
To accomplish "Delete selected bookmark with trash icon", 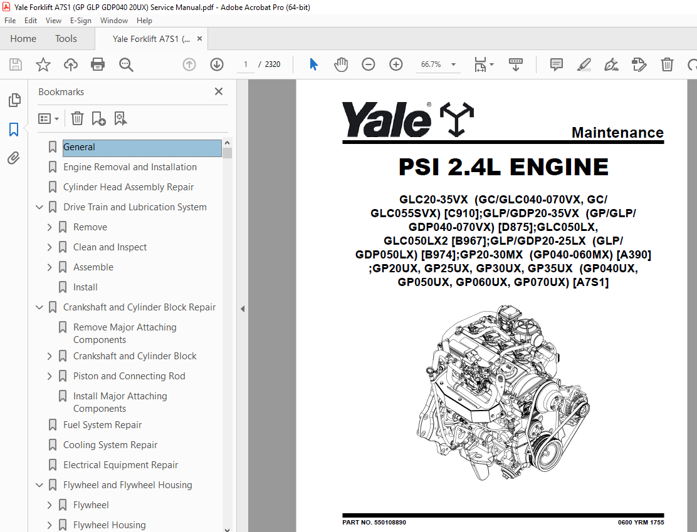I will click(x=77, y=118).
